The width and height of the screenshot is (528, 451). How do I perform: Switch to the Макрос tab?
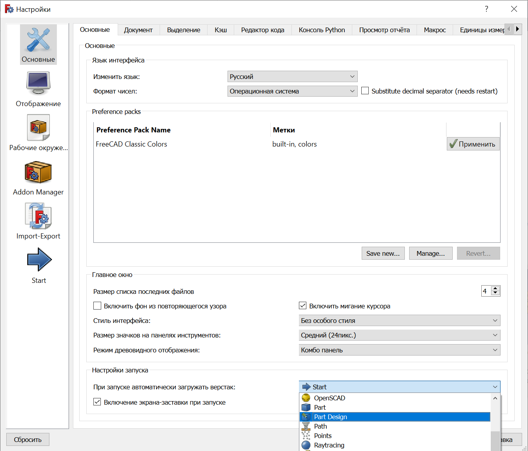point(435,30)
